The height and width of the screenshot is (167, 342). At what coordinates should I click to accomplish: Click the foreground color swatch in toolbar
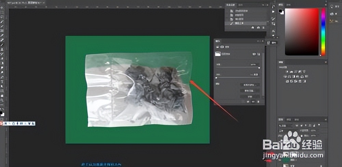pos(2,111)
